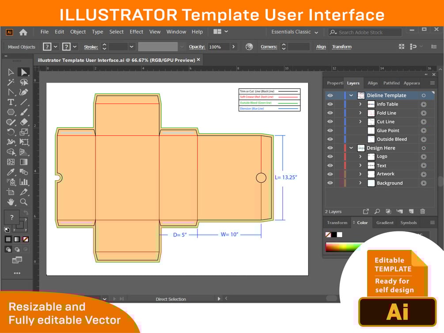
Task: Open the arrange documents grid icon
Action: pyautogui.click(x=217, y=32)
